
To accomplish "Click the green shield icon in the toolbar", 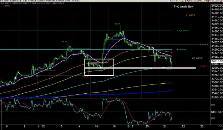I will coord(176,1).
